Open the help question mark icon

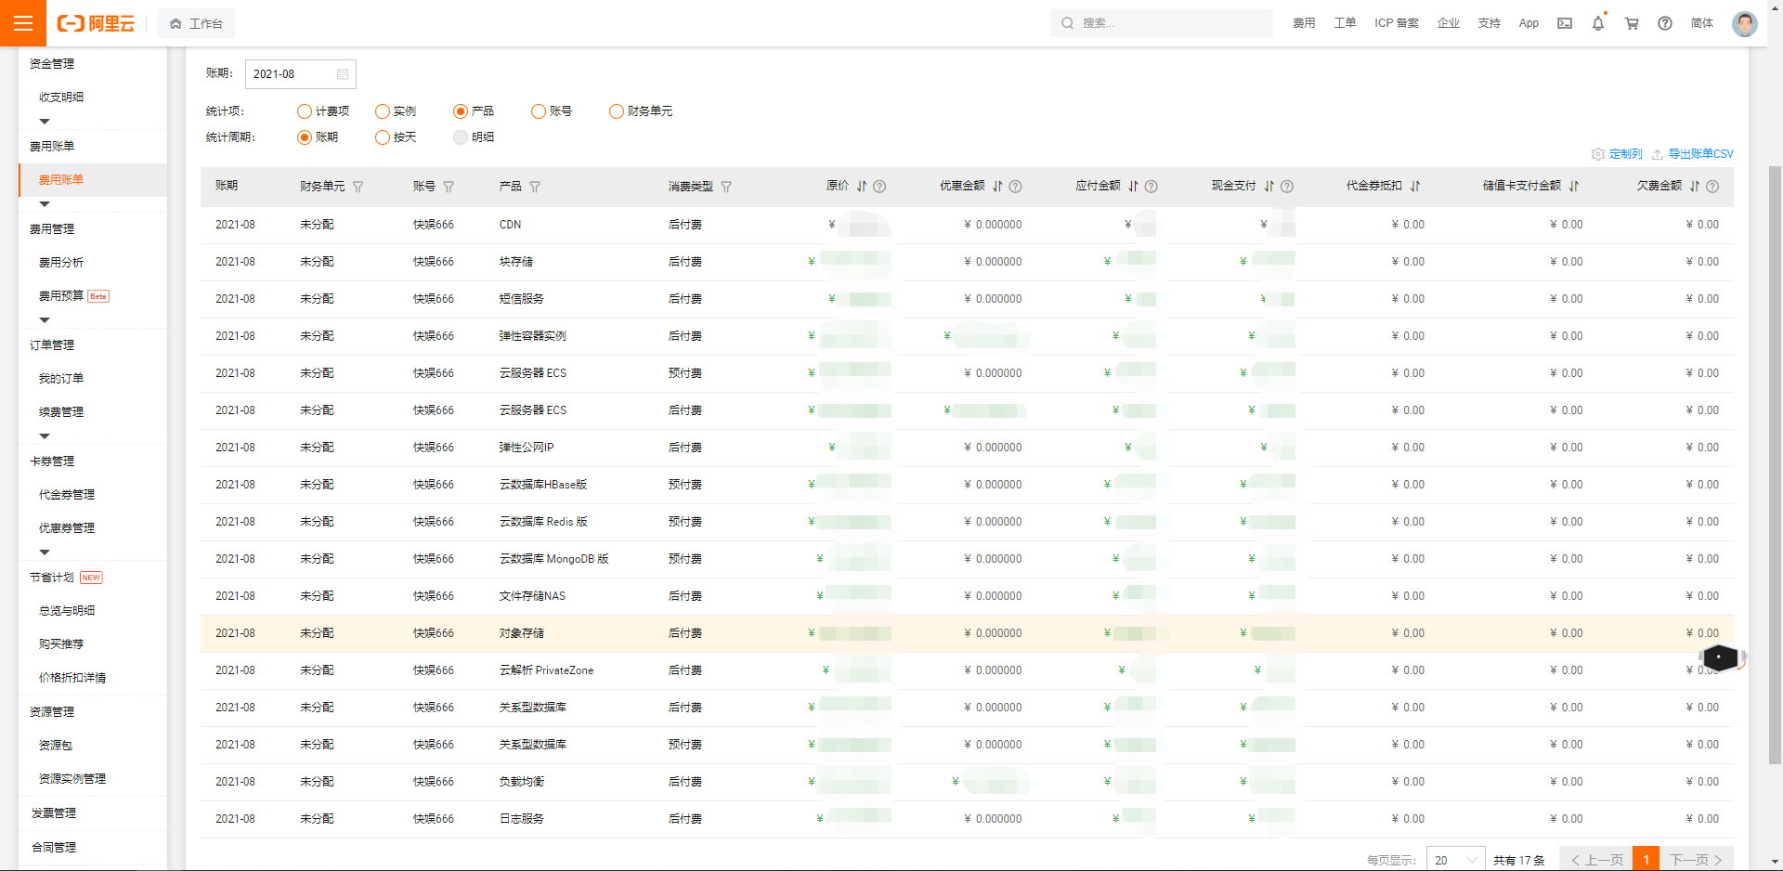click(1665, 23)
